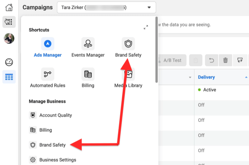The image size is (249, 165).
Task: Click the grayed clipboard toolbar button
Action: click(x=196, y=60)
